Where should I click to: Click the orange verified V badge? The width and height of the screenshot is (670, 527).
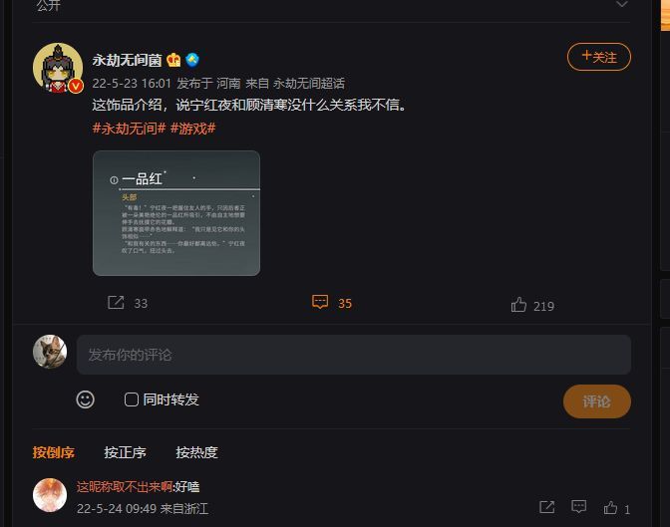click(75, 86)
